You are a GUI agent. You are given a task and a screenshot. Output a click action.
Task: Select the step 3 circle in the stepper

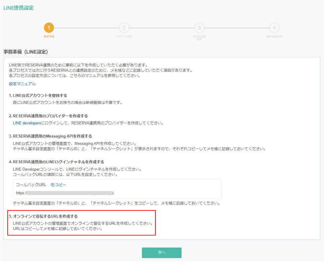pyautogui.click(x=199, y=28)
